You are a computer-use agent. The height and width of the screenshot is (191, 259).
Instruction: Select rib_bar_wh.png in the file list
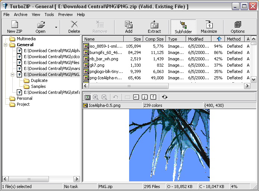[x=166, y=59]
